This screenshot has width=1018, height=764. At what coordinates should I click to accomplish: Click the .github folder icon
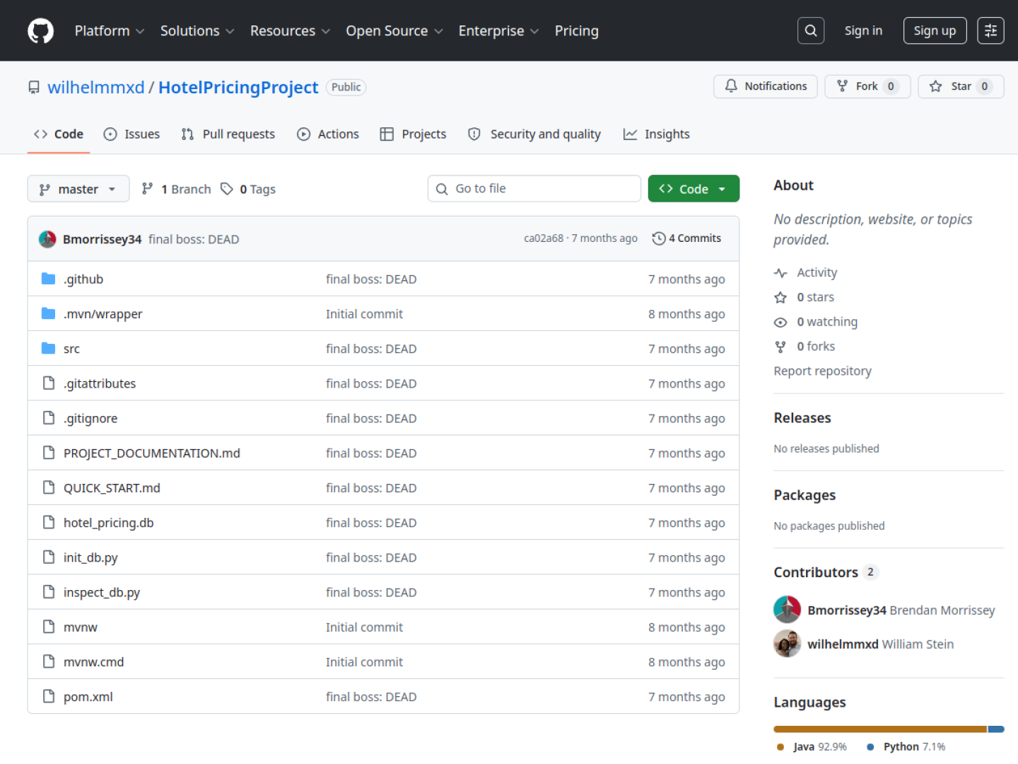[48, 279]
